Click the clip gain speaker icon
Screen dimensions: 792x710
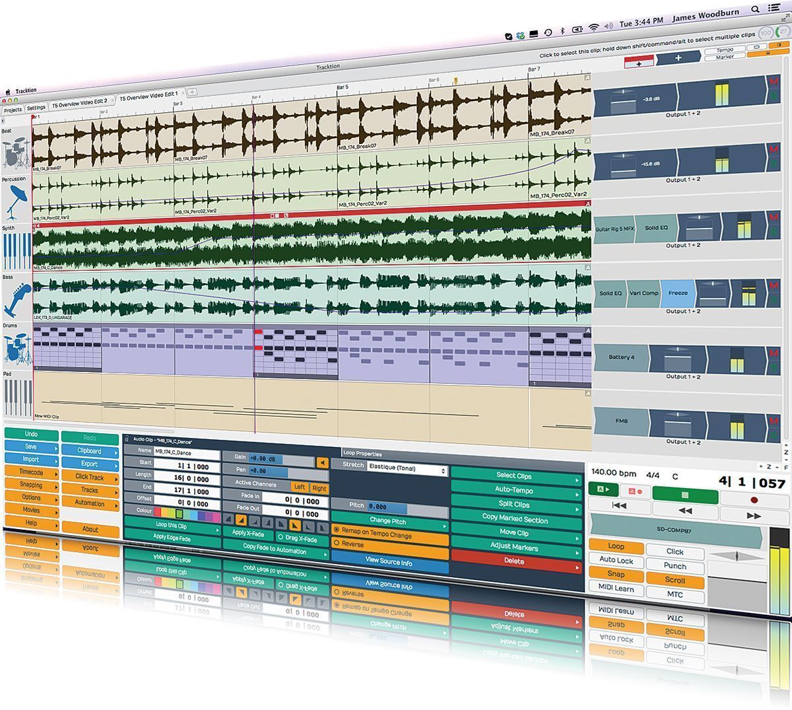point(321,463)
